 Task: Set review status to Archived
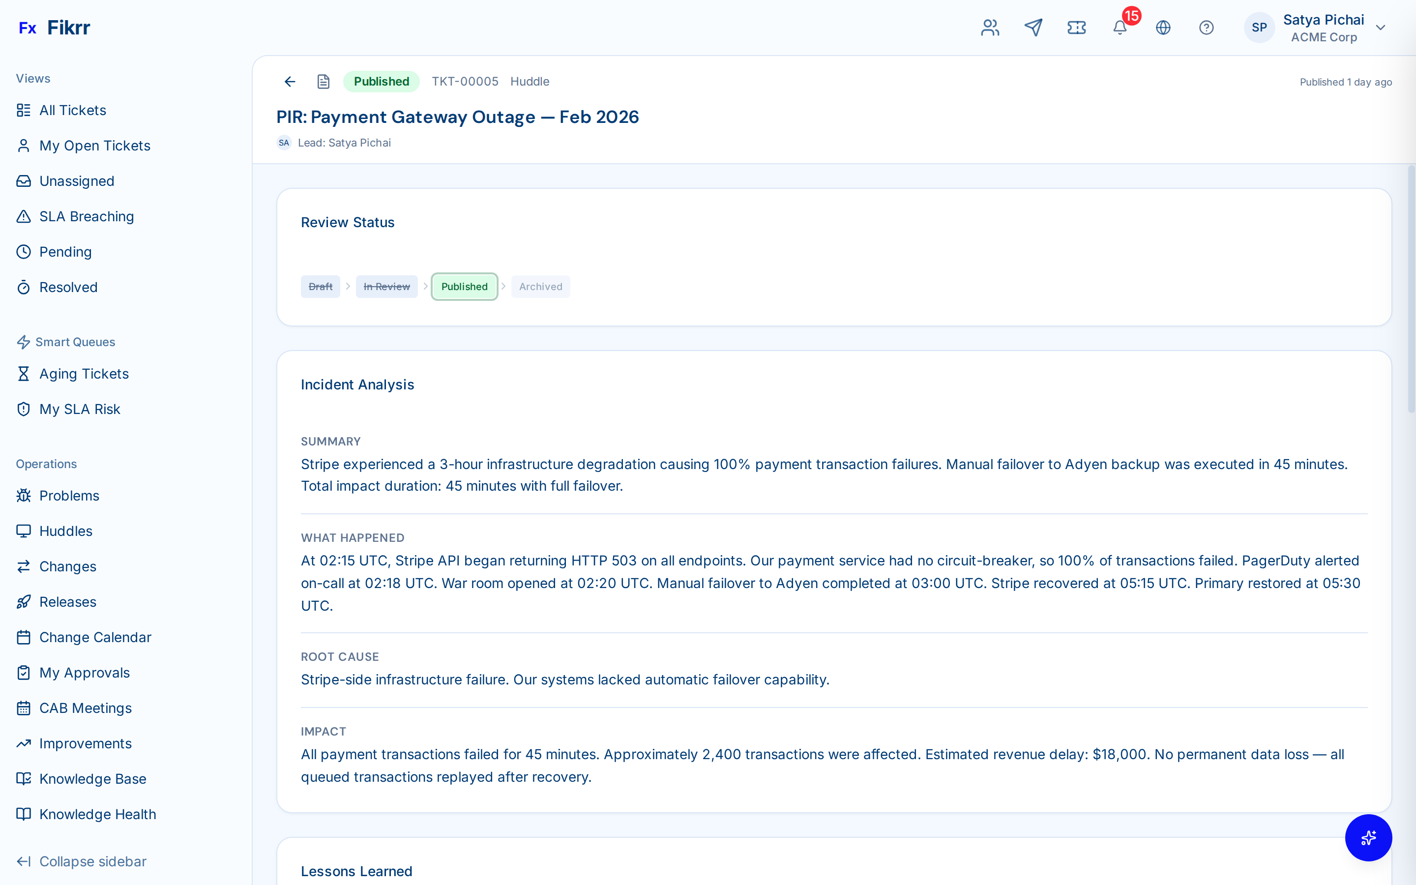(x=540, y=286)
